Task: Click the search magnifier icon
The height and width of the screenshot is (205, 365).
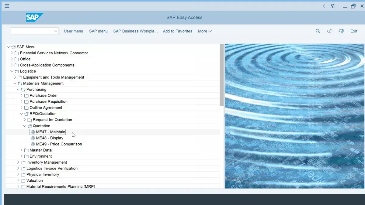Action: (318, 31)
